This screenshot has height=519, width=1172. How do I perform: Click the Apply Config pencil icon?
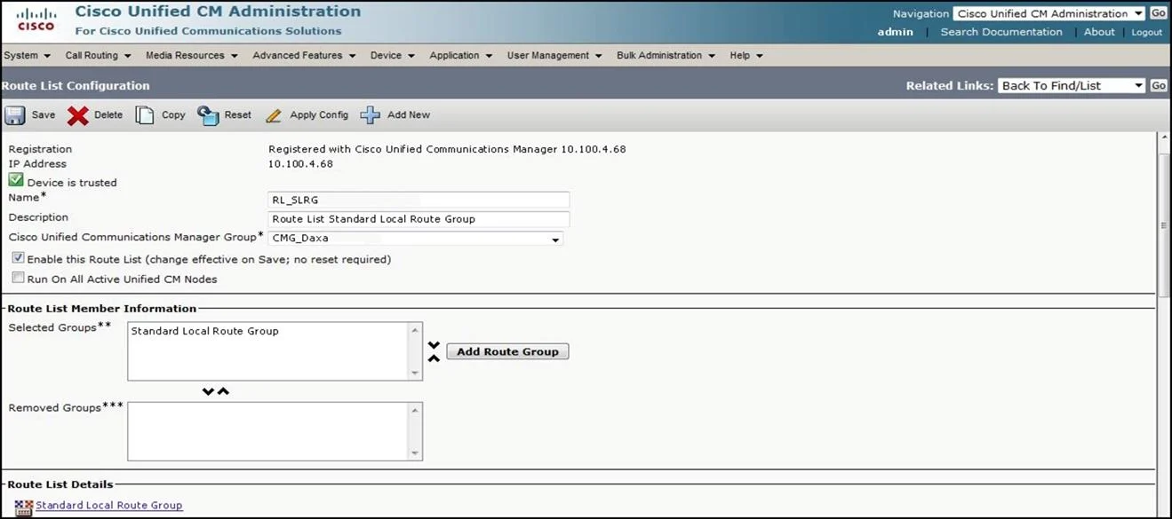click(x=274, y=115)
